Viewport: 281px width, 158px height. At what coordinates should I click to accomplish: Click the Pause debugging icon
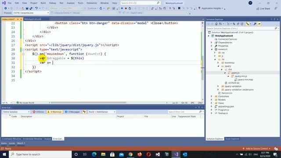tap(122, 8)
